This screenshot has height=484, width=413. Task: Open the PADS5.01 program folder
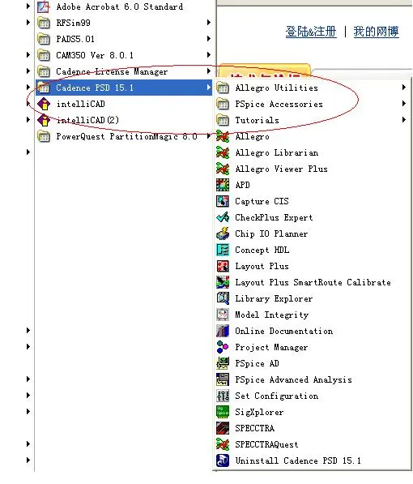(124, 39)
